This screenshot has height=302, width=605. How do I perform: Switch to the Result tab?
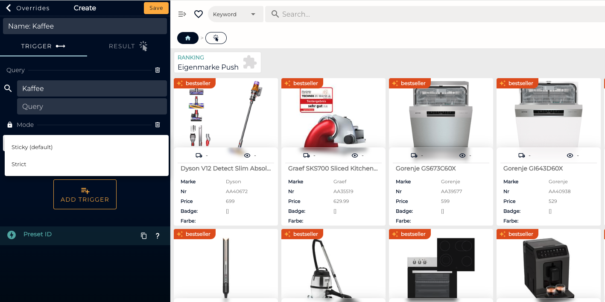point(128,46)
